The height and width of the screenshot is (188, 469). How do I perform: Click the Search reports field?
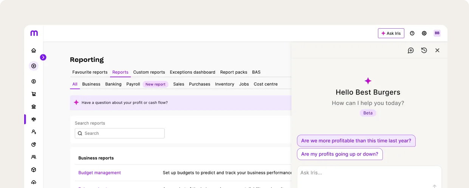(x=120, y=133)
